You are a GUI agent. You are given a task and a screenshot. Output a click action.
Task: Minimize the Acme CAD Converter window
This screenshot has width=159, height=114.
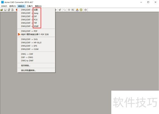[141, 2]
